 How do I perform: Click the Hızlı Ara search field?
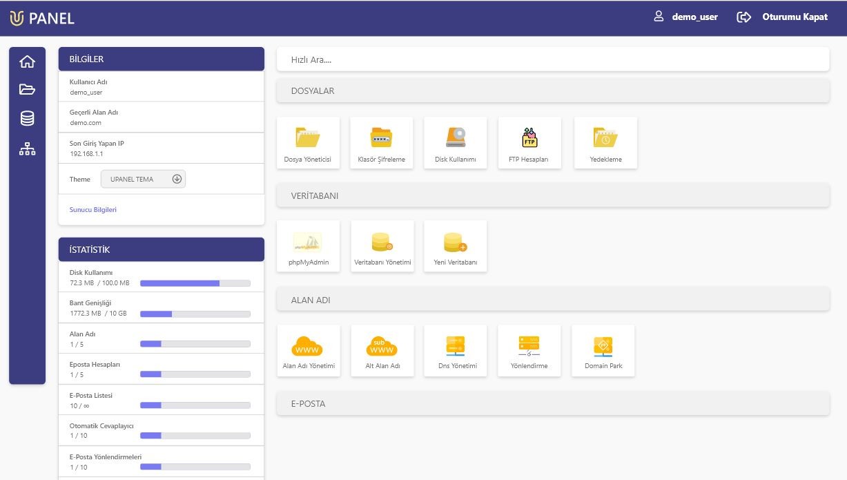pos(553,59)
